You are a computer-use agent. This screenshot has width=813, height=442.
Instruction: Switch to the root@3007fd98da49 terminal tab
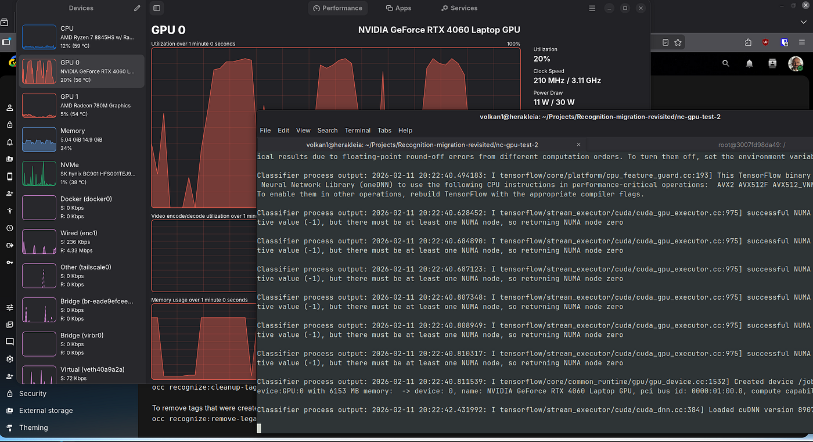tap(751, 145)
